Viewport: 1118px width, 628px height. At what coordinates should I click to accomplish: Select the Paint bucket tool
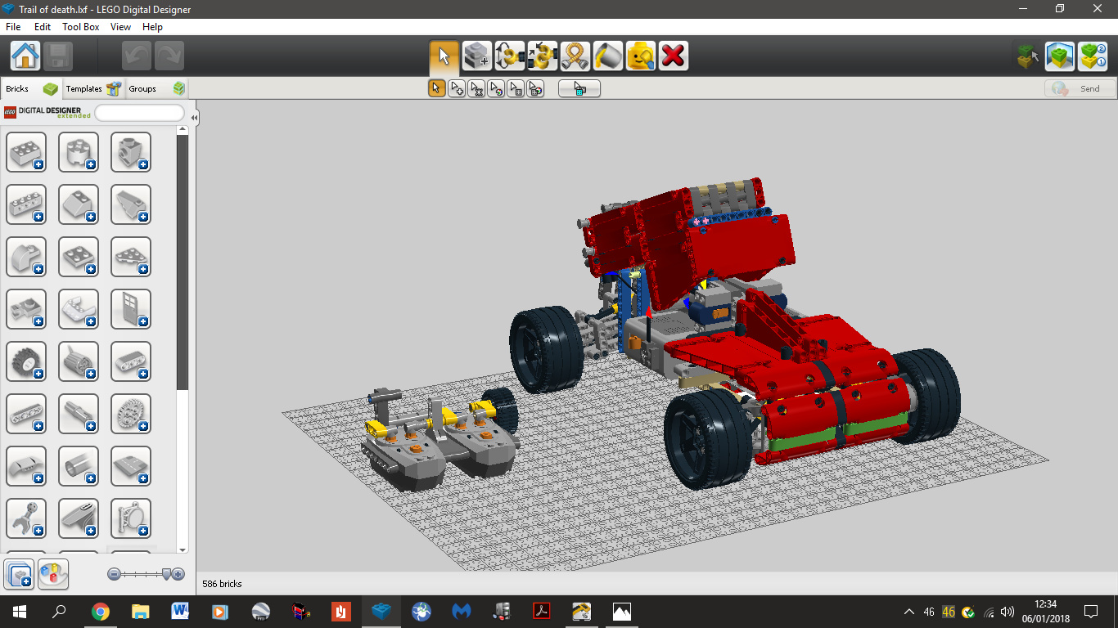pos(608,56)
